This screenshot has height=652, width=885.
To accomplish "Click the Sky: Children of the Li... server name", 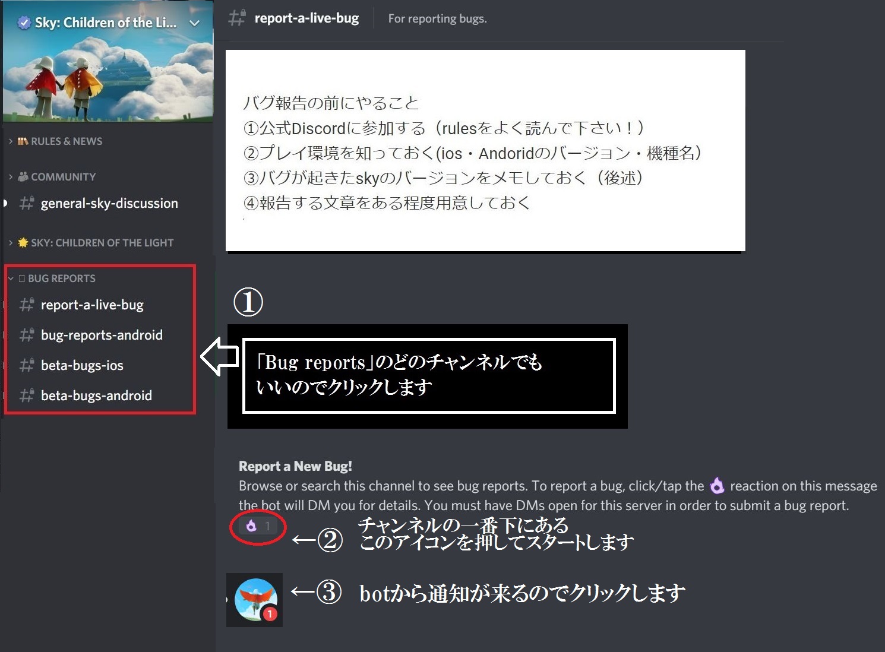I will [106, 23].
